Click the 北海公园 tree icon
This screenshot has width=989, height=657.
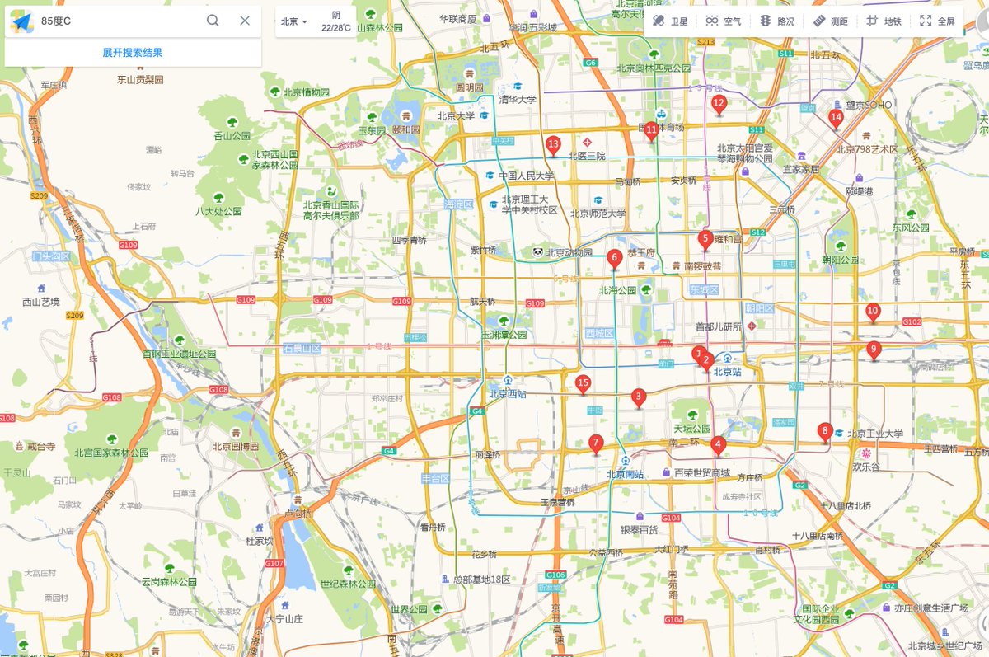[647, 290]
